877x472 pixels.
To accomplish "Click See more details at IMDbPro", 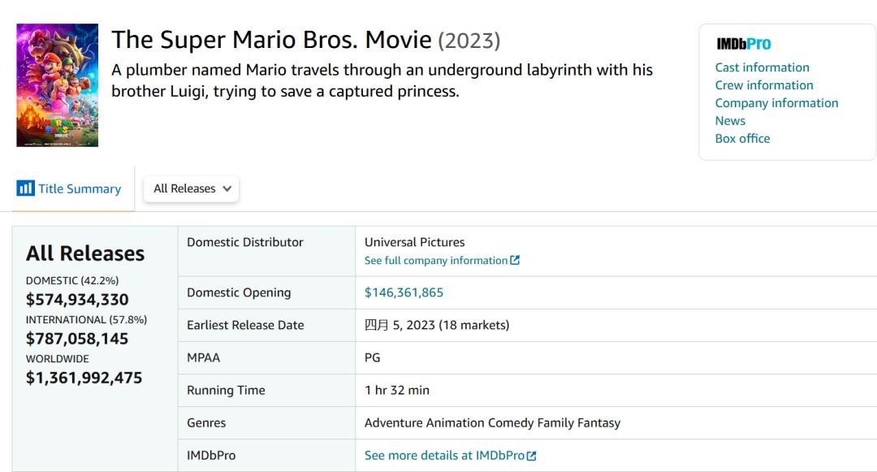I will coord(444,456).
